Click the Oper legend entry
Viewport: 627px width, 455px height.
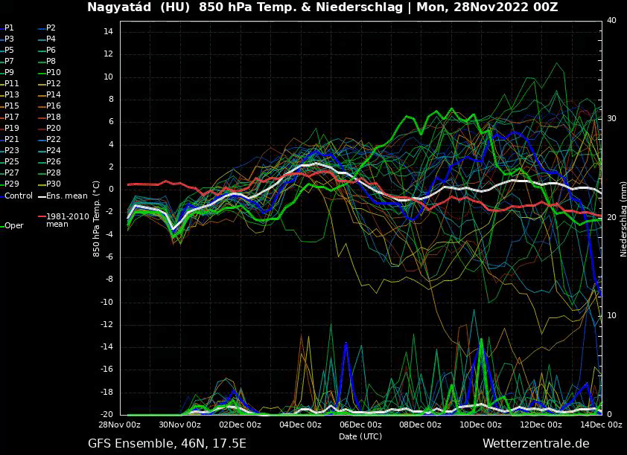pos(14,225)
